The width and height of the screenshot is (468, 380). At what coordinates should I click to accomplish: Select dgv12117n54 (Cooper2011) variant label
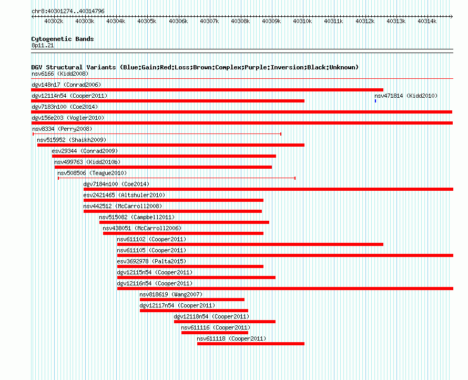[x=177, y=305]
